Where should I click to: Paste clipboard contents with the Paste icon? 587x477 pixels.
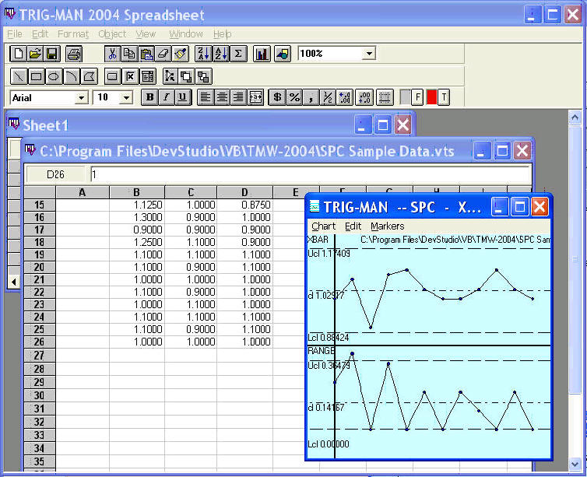point(146,54)
